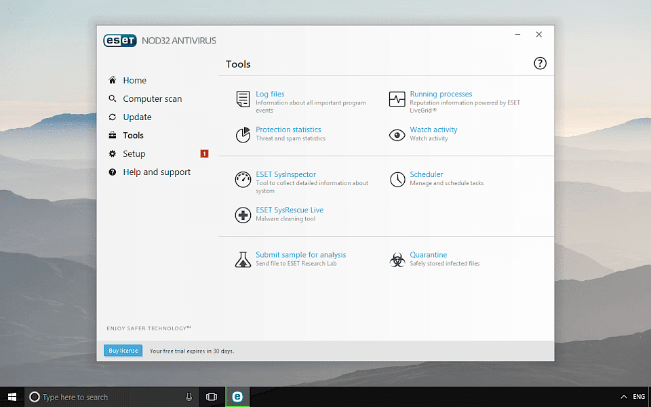Select the Tools section label
The image size is (651, 407).
pos(133,136)
